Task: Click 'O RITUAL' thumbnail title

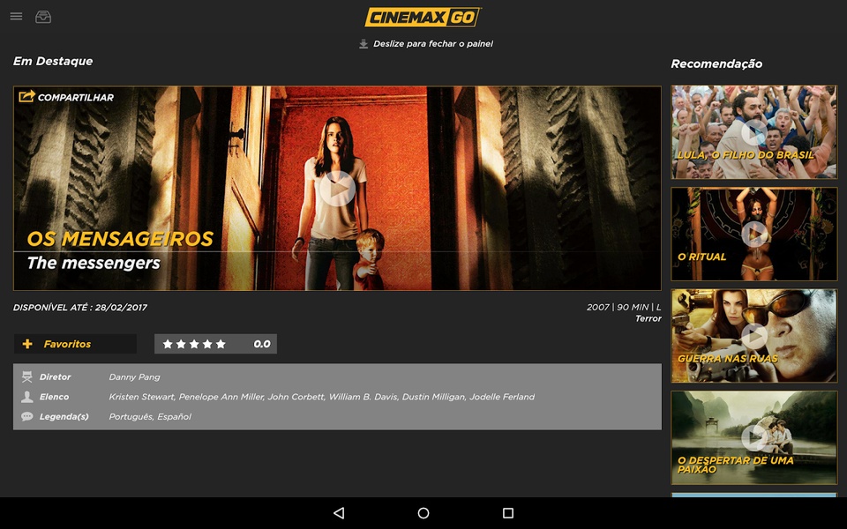Action: point(701,257)
